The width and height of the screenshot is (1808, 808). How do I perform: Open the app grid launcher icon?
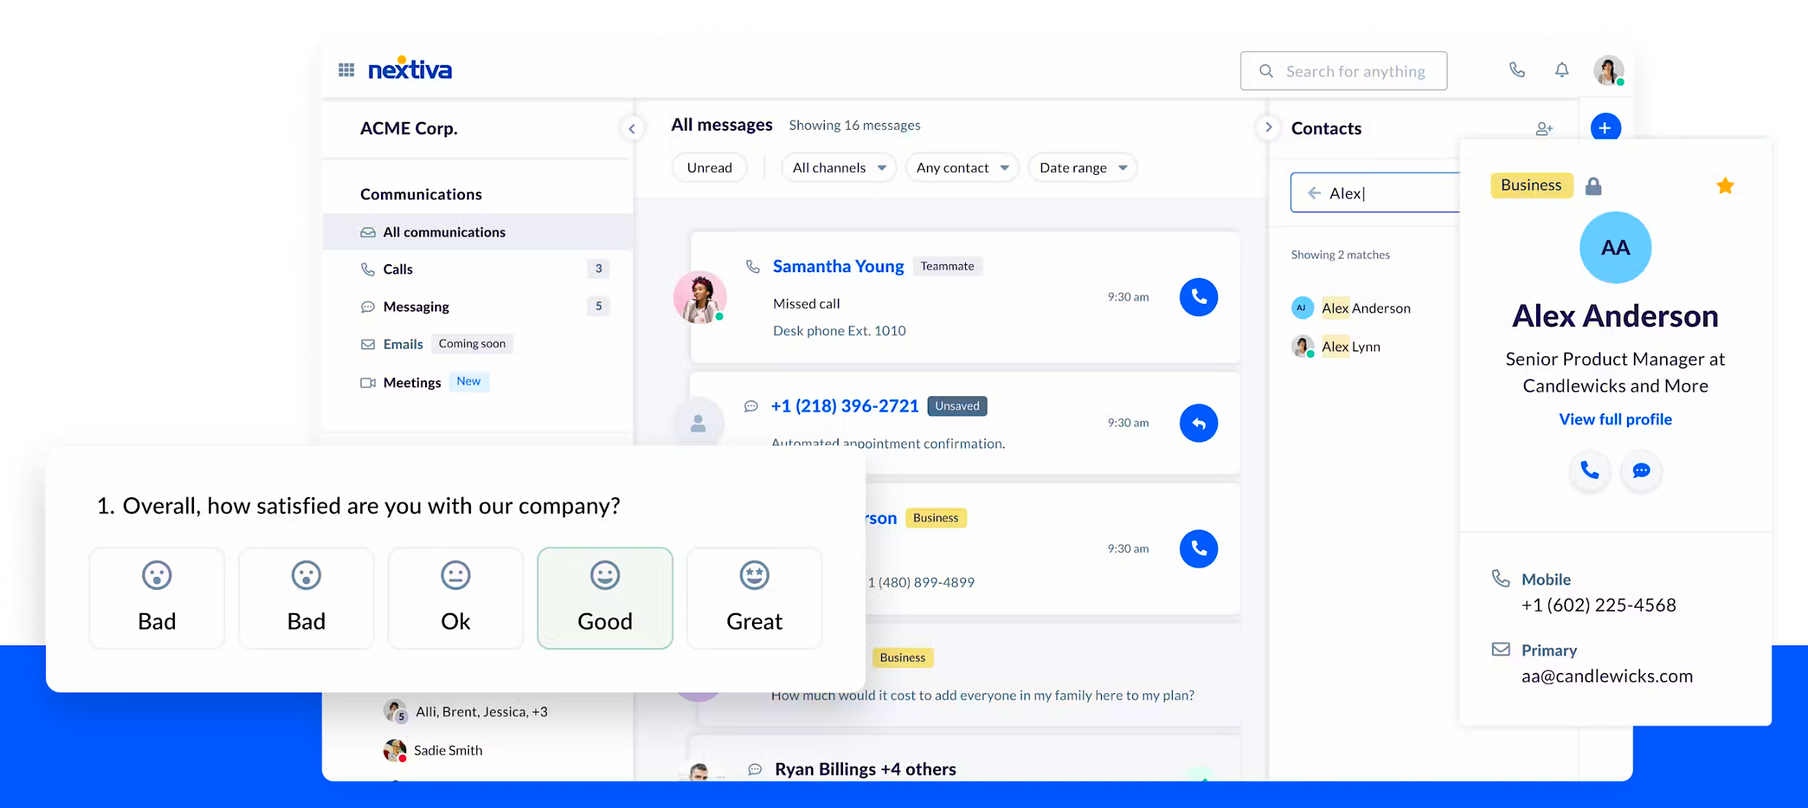point(346,70)
